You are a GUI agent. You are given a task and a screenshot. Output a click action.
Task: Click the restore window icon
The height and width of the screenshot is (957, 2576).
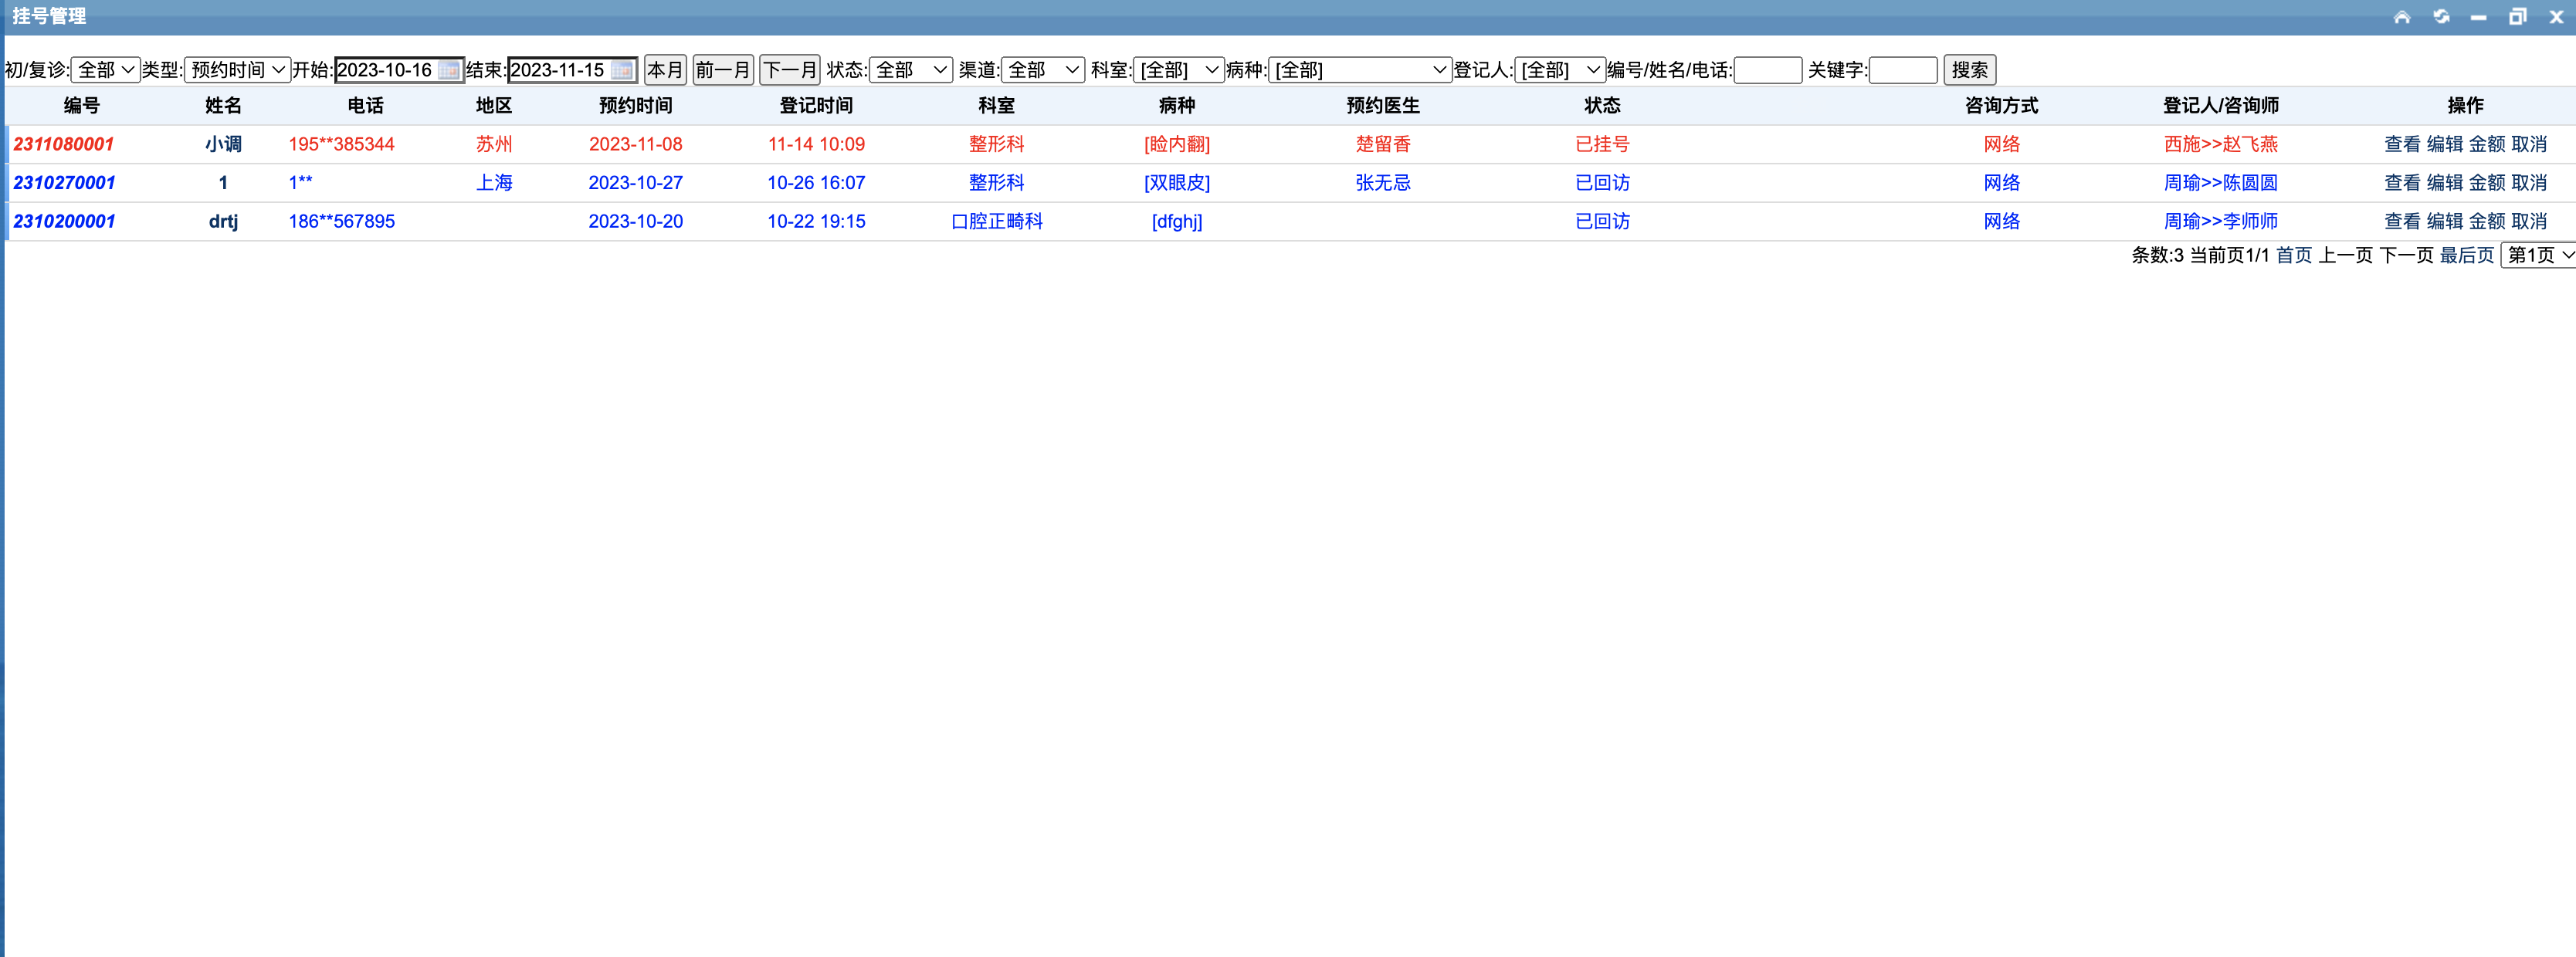point(2518,17)
